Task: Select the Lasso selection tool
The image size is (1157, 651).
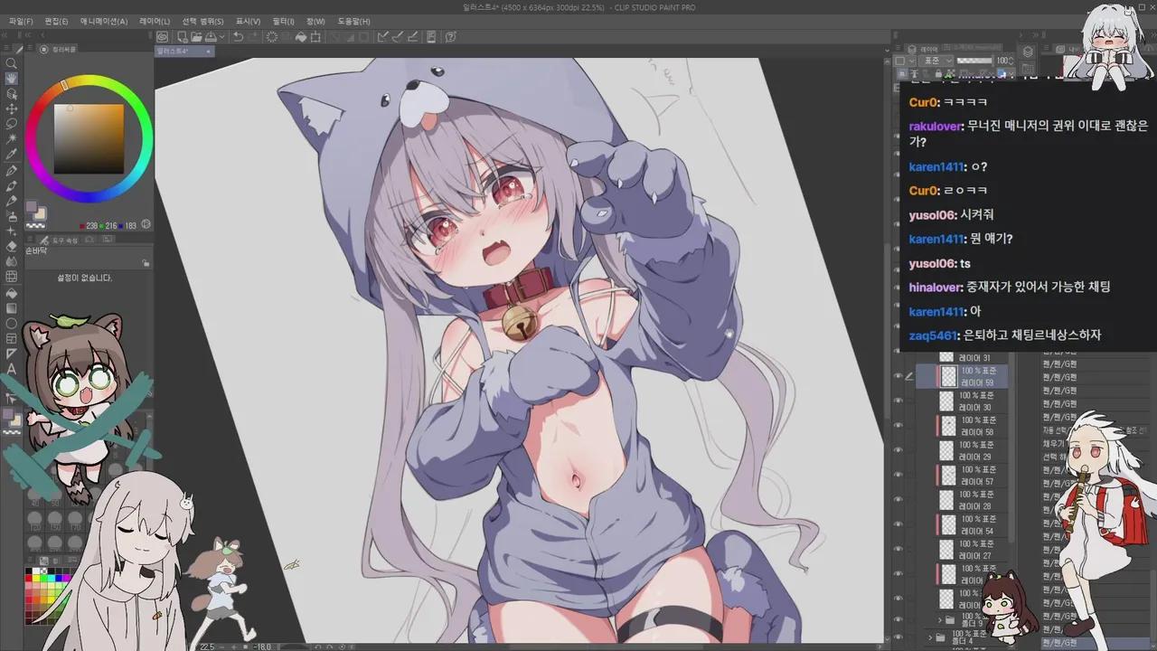Action: tap(12, 124)
